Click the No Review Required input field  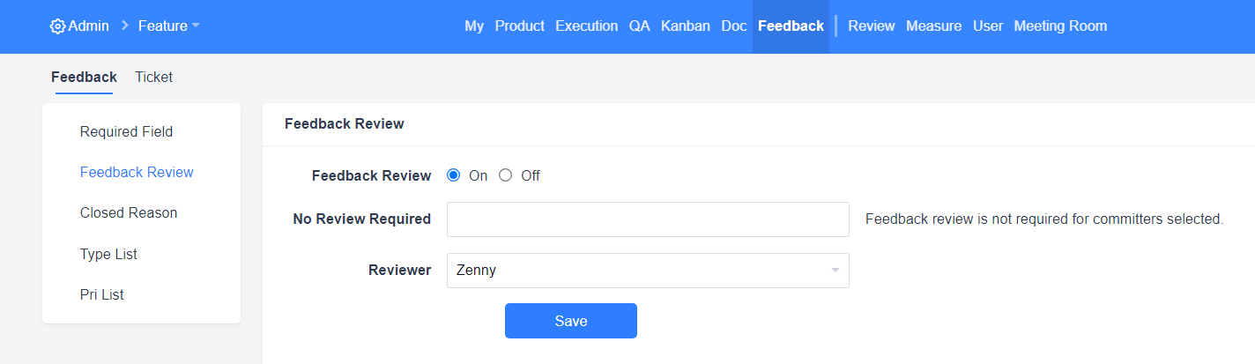pyautogui.click(x=648, y=219)
